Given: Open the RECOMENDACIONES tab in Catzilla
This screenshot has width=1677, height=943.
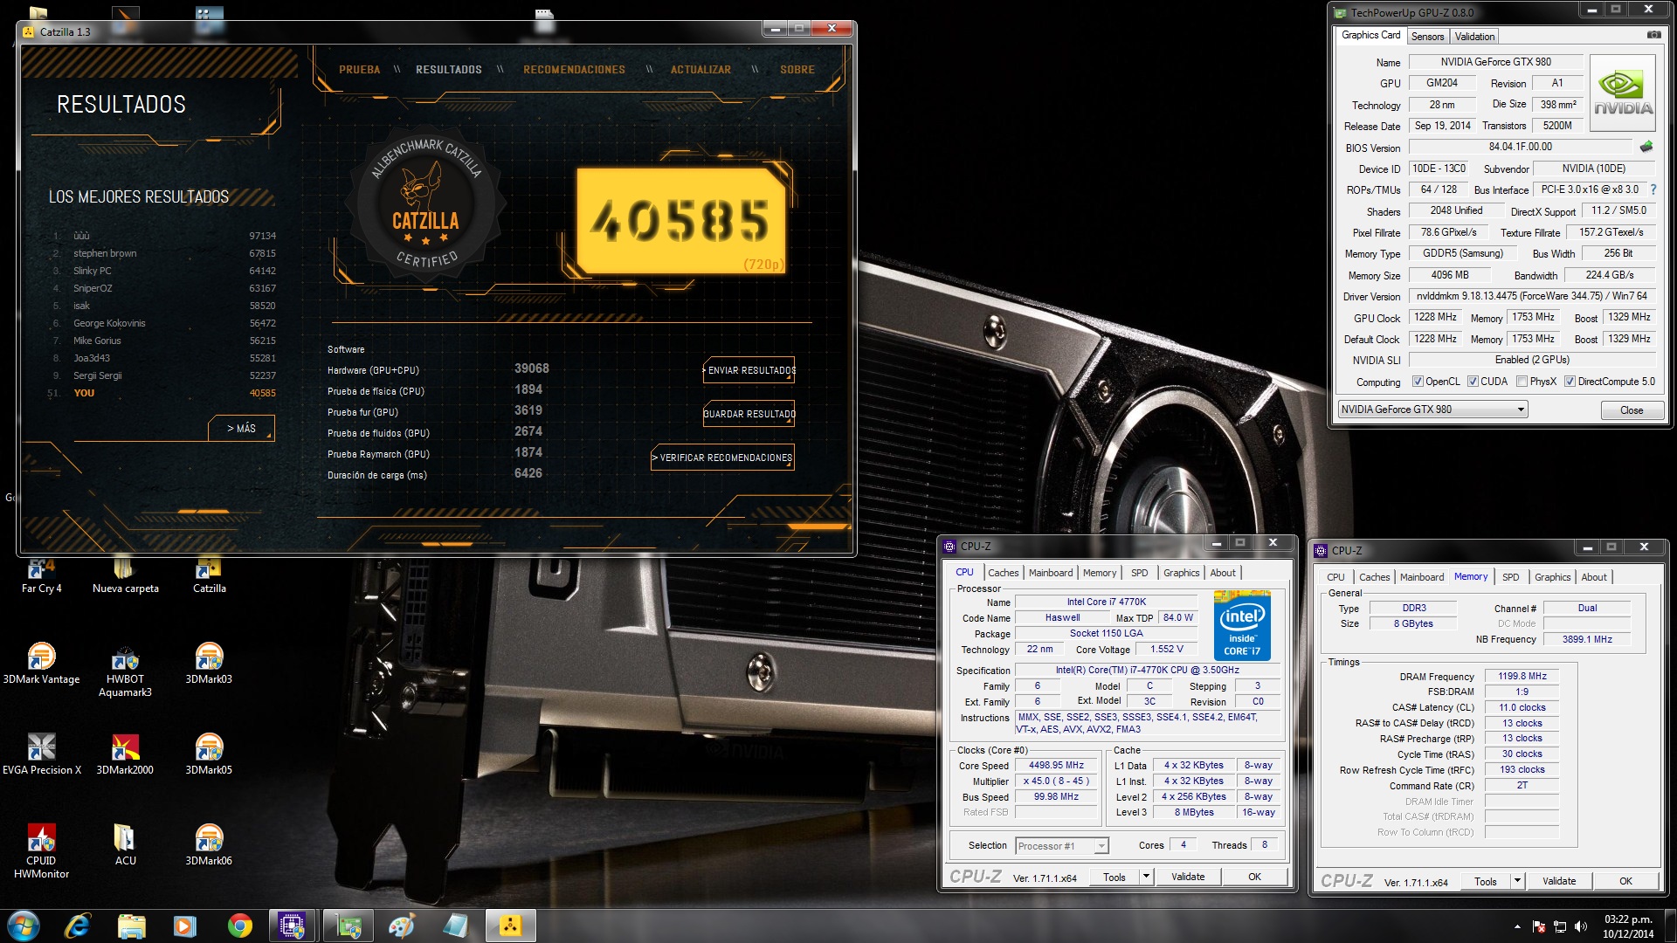Looking at the screenshot, I should click(x=574, y=70).
